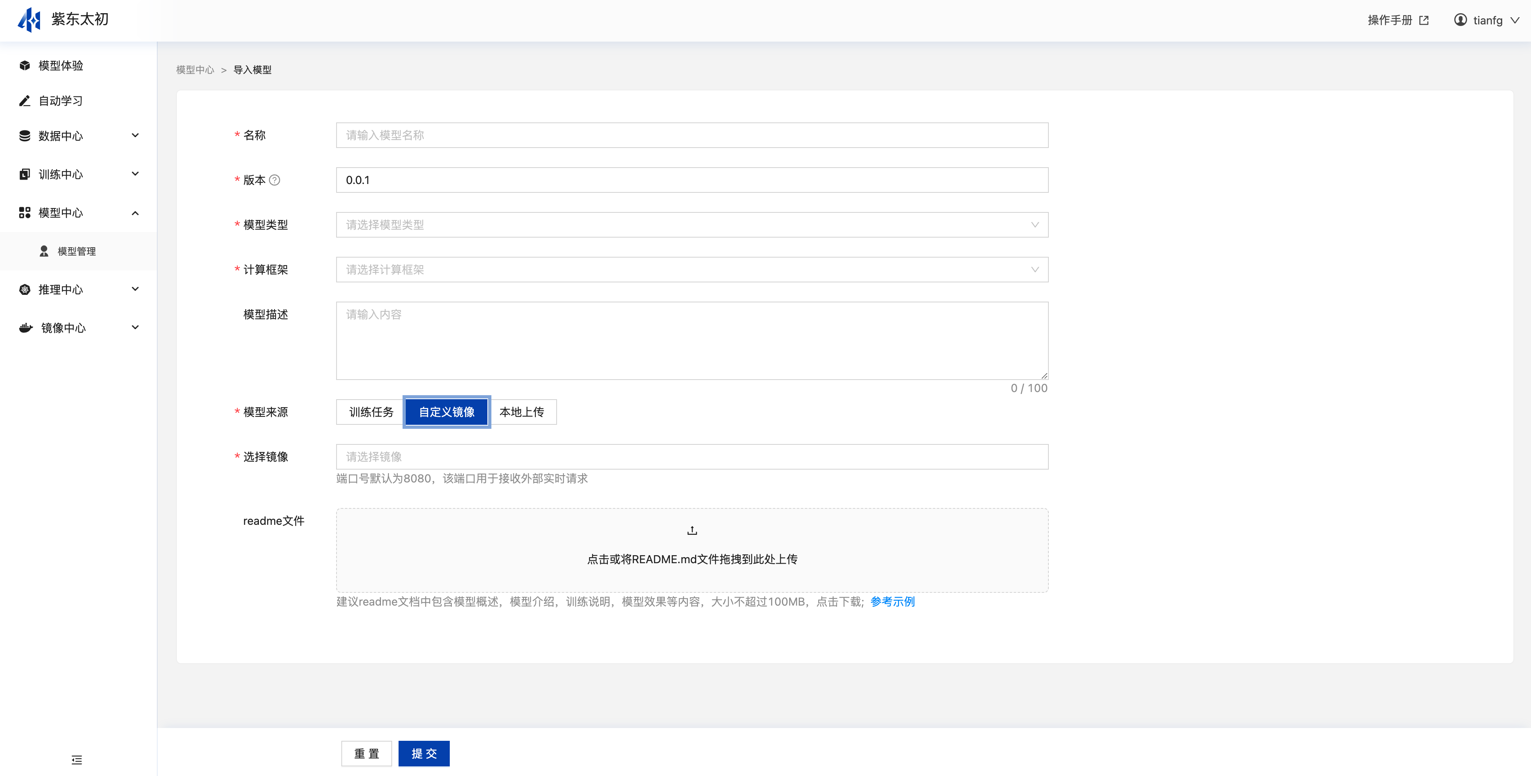This screenshot has width=1531, height=776.
Task: Expand the 数据中心 menu chevron
Action: coord(135,136)
